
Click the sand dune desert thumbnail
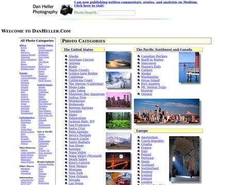(x=118, y=60)
